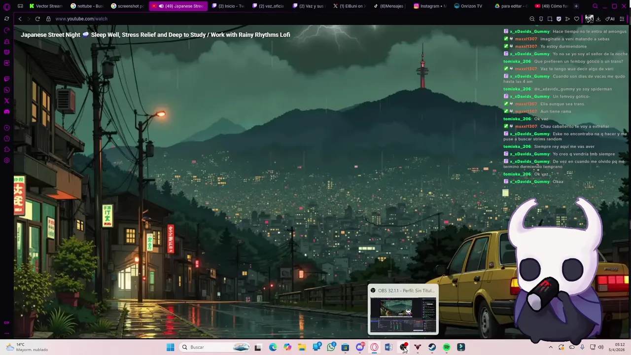631x355 pixels.
Task: Open Discord from the taskbar
Action: (x=360, y=347)
